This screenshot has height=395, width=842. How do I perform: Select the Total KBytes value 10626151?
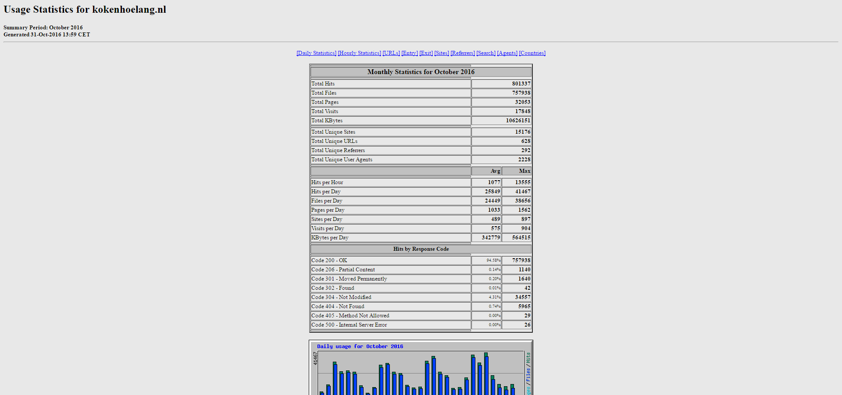pos(518,121)
